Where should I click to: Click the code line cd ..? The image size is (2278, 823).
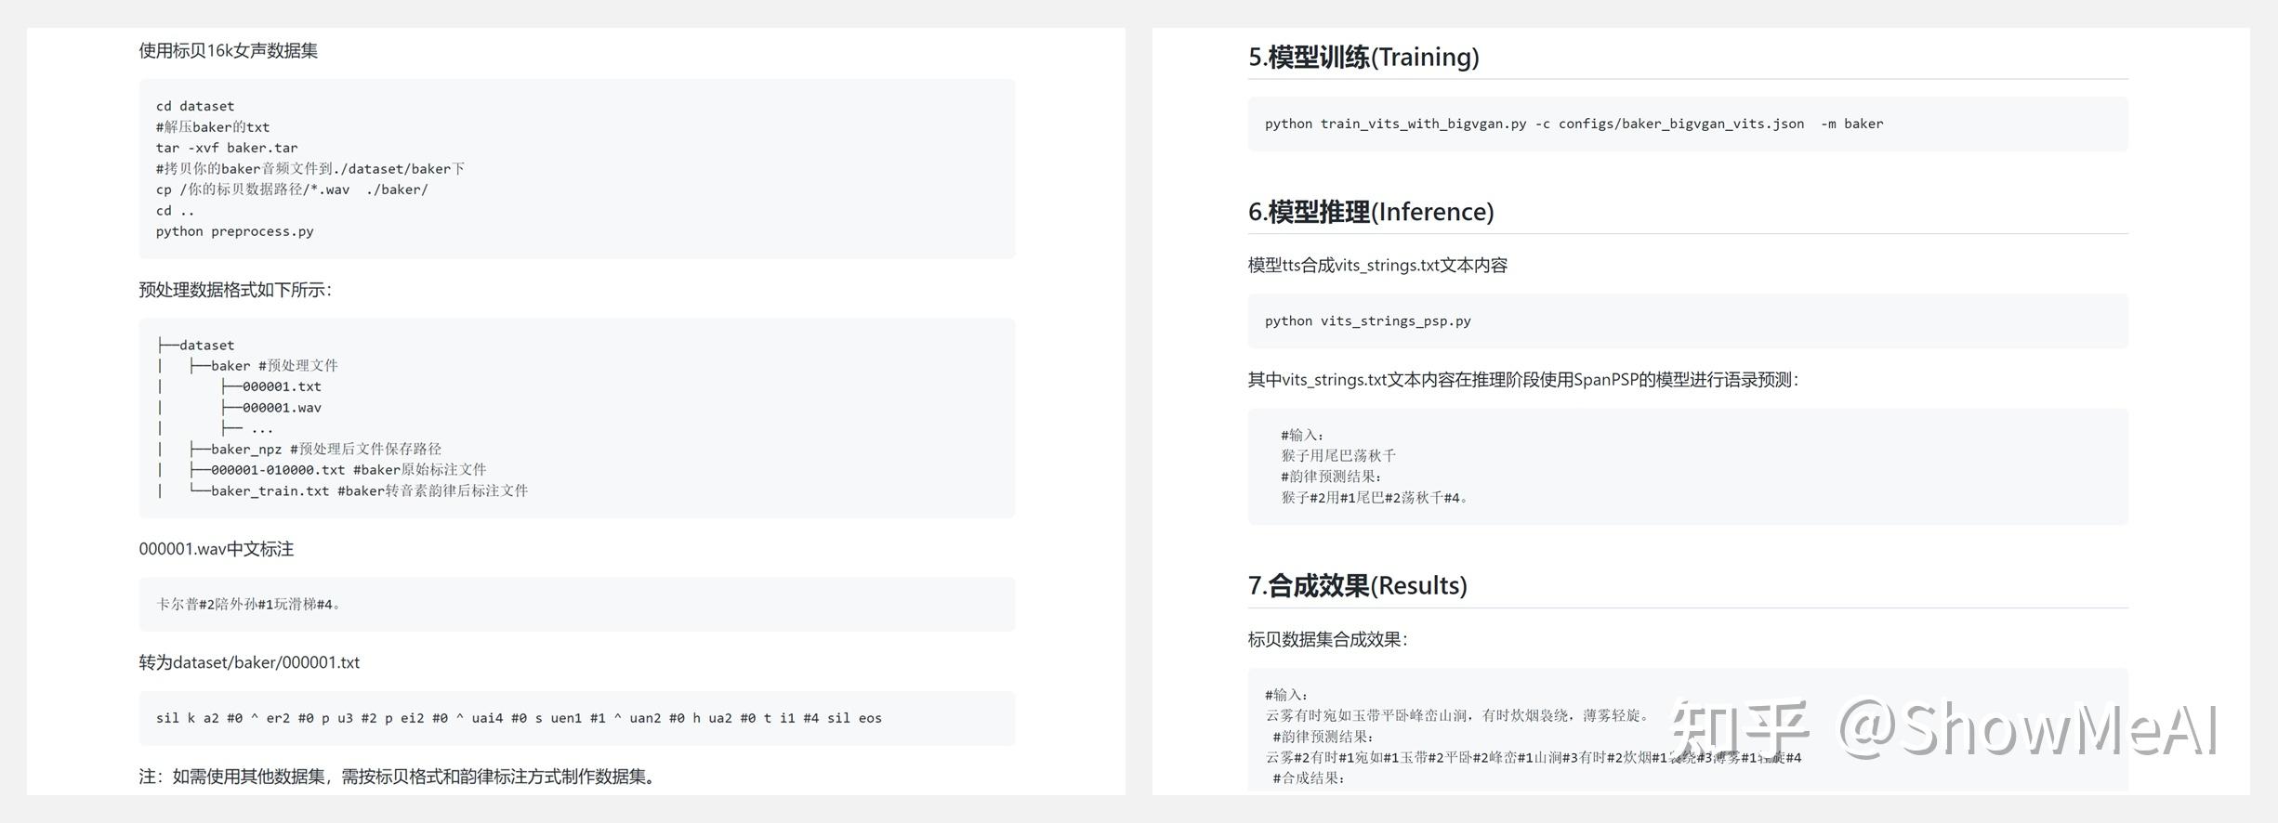(x=175, y=211)
